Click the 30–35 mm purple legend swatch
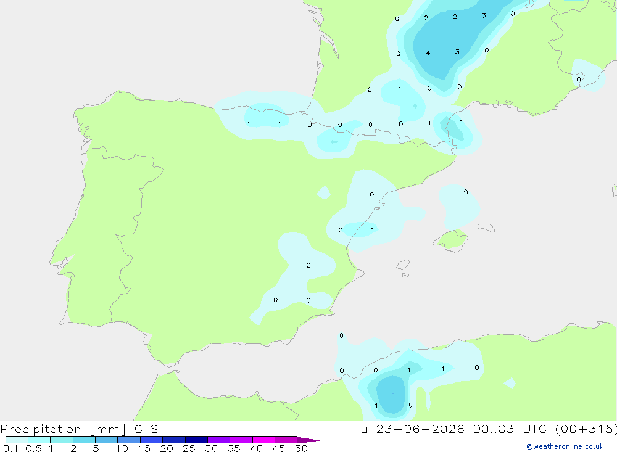The image size is (617, 452). 219,440
